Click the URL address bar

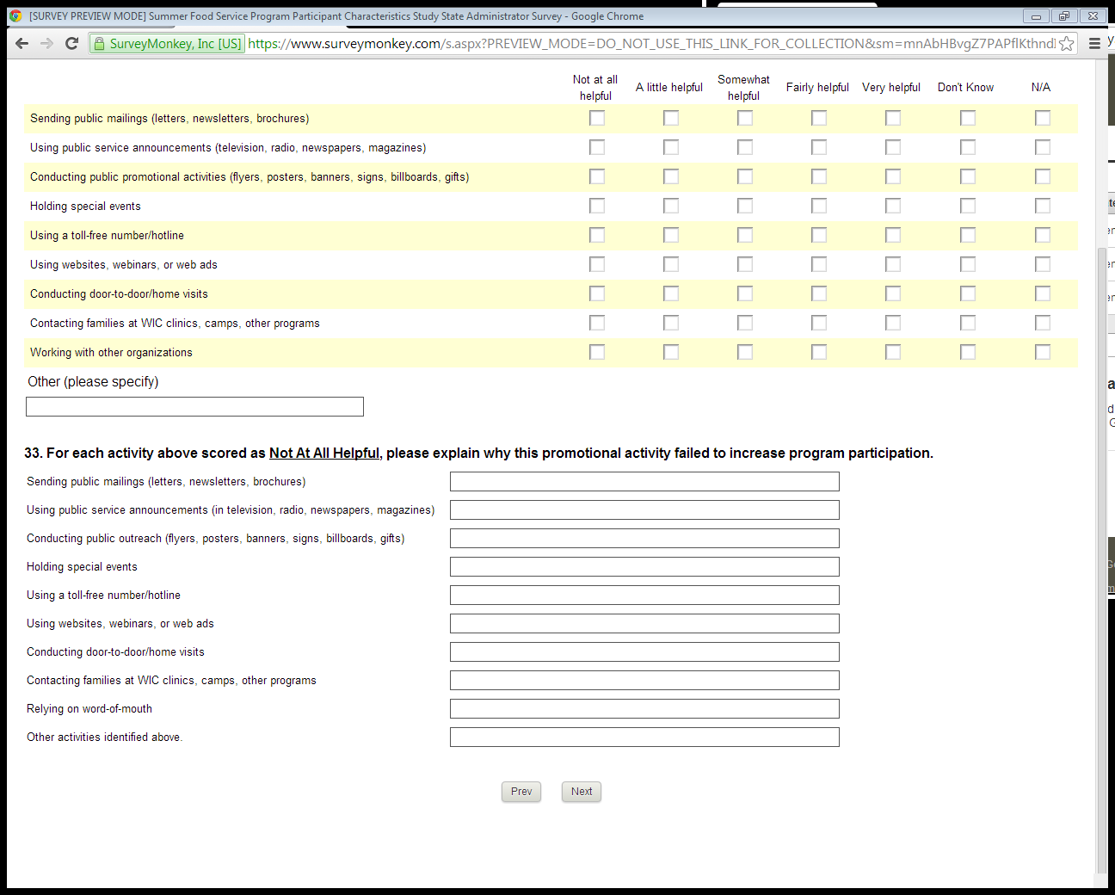(x=645, y=44)
